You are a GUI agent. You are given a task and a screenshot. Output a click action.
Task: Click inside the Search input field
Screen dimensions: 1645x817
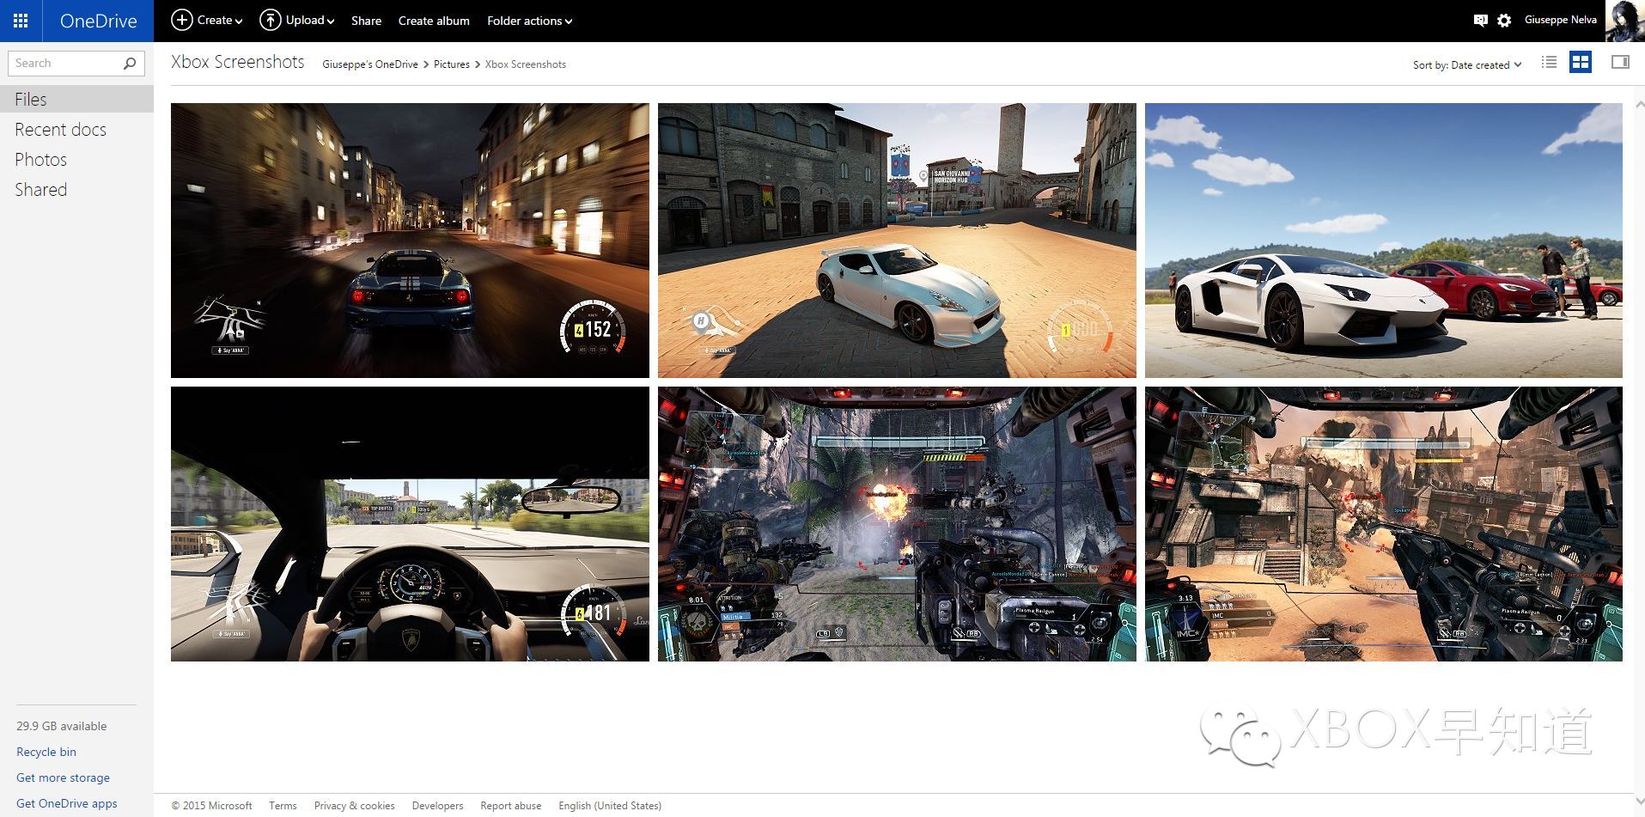(x=67, y=63)
